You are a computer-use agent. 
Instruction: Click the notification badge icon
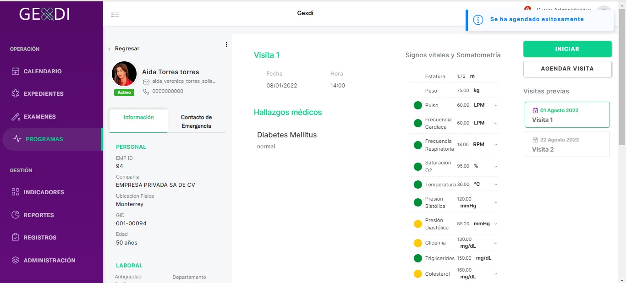(527, 9)
